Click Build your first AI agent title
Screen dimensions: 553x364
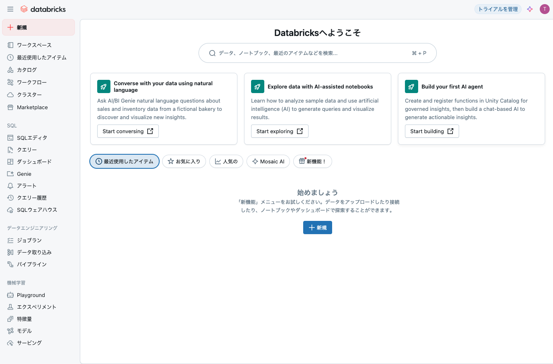point(452,86)
